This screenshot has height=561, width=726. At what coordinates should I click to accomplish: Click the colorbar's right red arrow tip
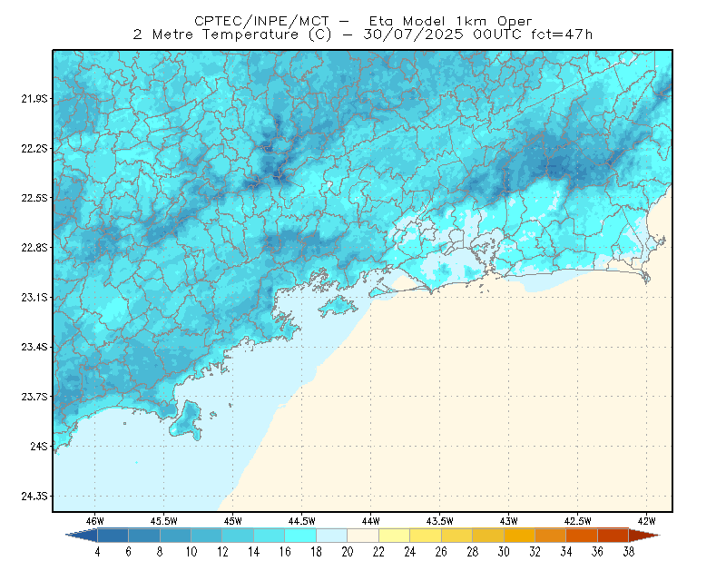(x=644, y=536)
